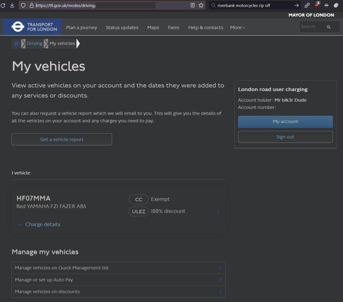343x302 pixels.
Task: Click the browser reload icon
Action: 3,5
